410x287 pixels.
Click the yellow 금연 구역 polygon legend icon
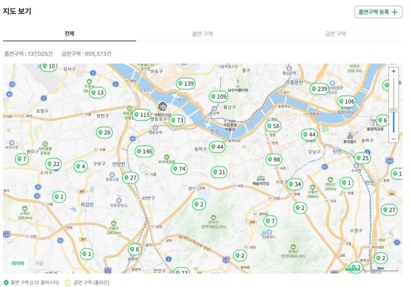tap(68, 282)
